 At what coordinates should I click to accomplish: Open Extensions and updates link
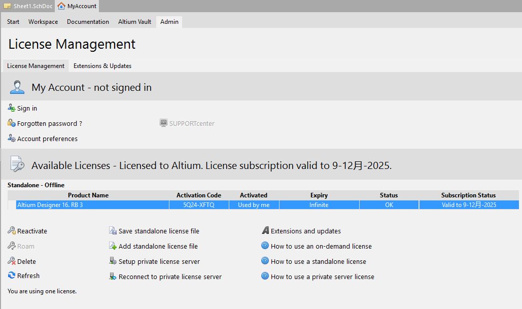point(305,231)
